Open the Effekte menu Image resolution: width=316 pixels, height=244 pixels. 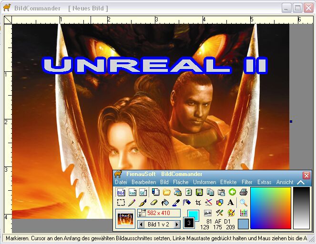(x=228, y=182)
